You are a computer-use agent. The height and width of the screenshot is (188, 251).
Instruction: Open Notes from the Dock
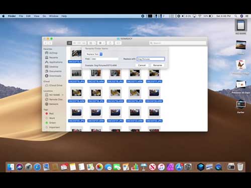click(x=73, y=167)
